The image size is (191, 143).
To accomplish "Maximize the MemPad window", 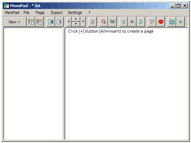I will [x=178, y=6].
